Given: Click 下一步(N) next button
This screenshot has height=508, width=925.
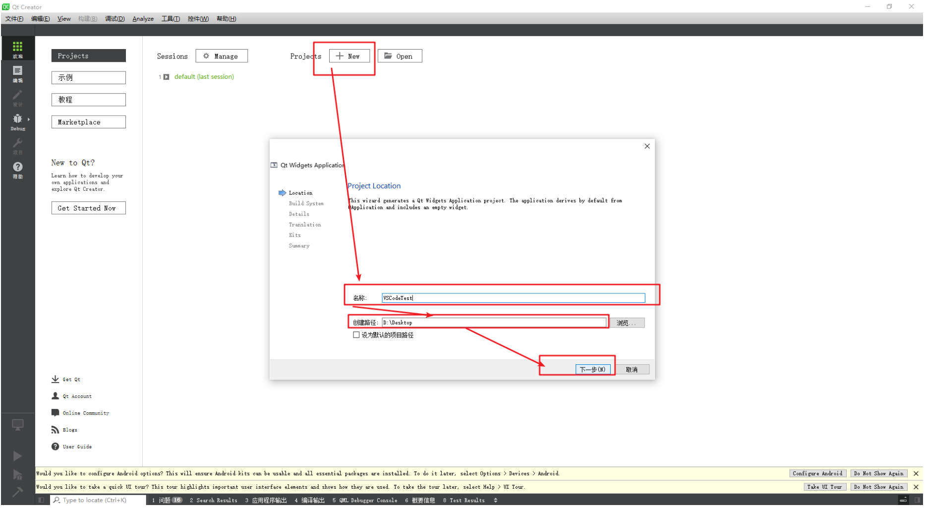Looking at the screenshot, I should point(592,370).
